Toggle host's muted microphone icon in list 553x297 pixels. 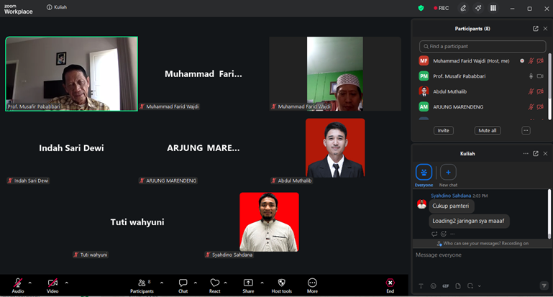[531, 61]
